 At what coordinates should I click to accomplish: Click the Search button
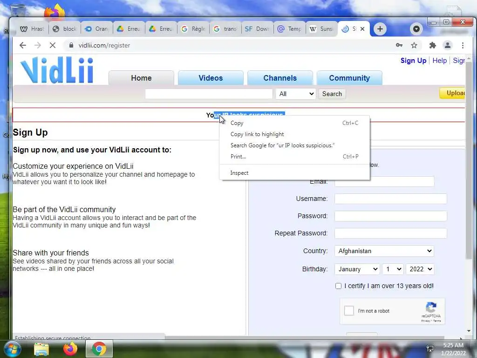[x=332, y=94]
